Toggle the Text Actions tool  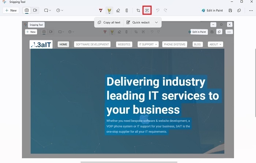pyautogui.click(x=147, y=10)
